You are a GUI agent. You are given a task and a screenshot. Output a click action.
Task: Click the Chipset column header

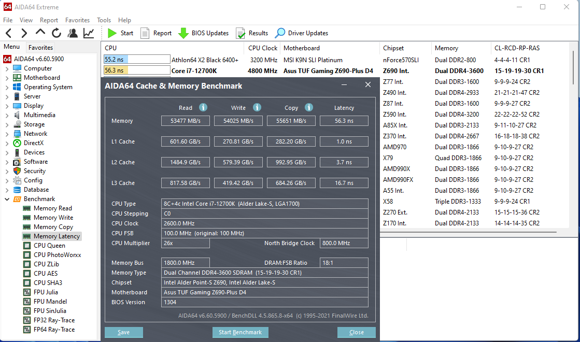tap(405, 48)
